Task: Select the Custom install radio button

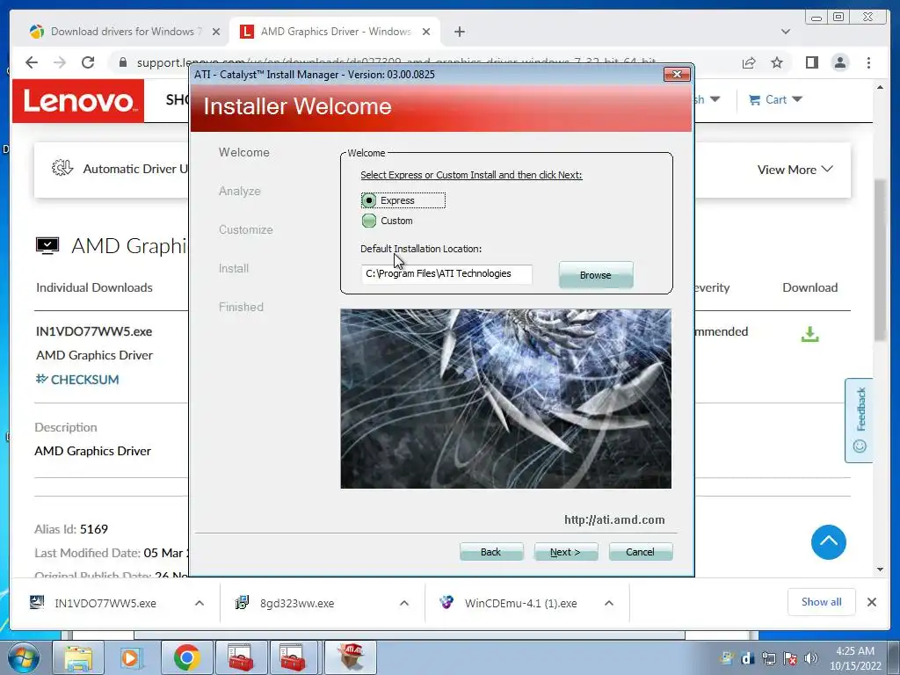Action: click(x=369, y=221)
